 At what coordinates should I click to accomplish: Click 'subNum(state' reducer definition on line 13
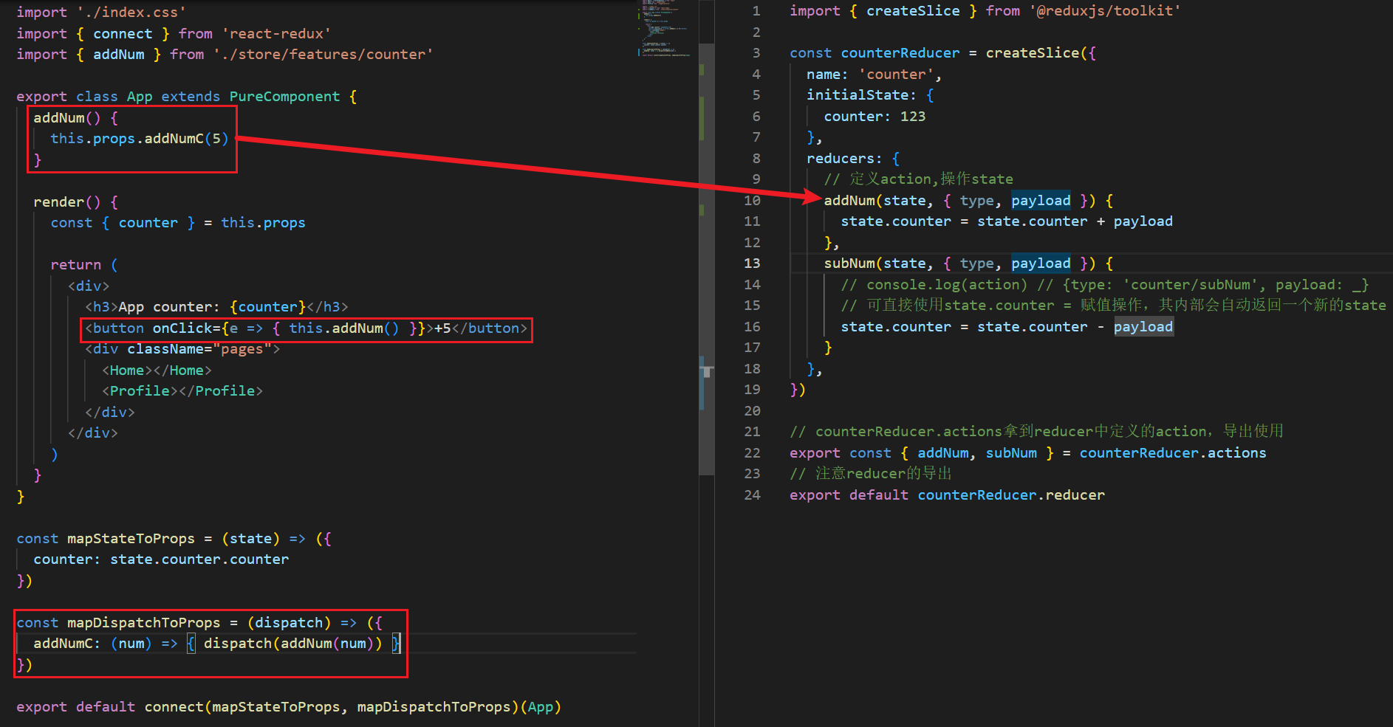[x=875, y=263]
